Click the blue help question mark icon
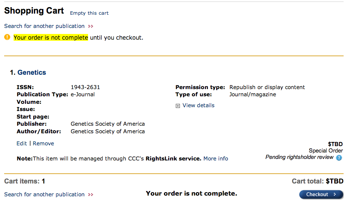This screenshot has height=205, width=347. click(339, 158)
